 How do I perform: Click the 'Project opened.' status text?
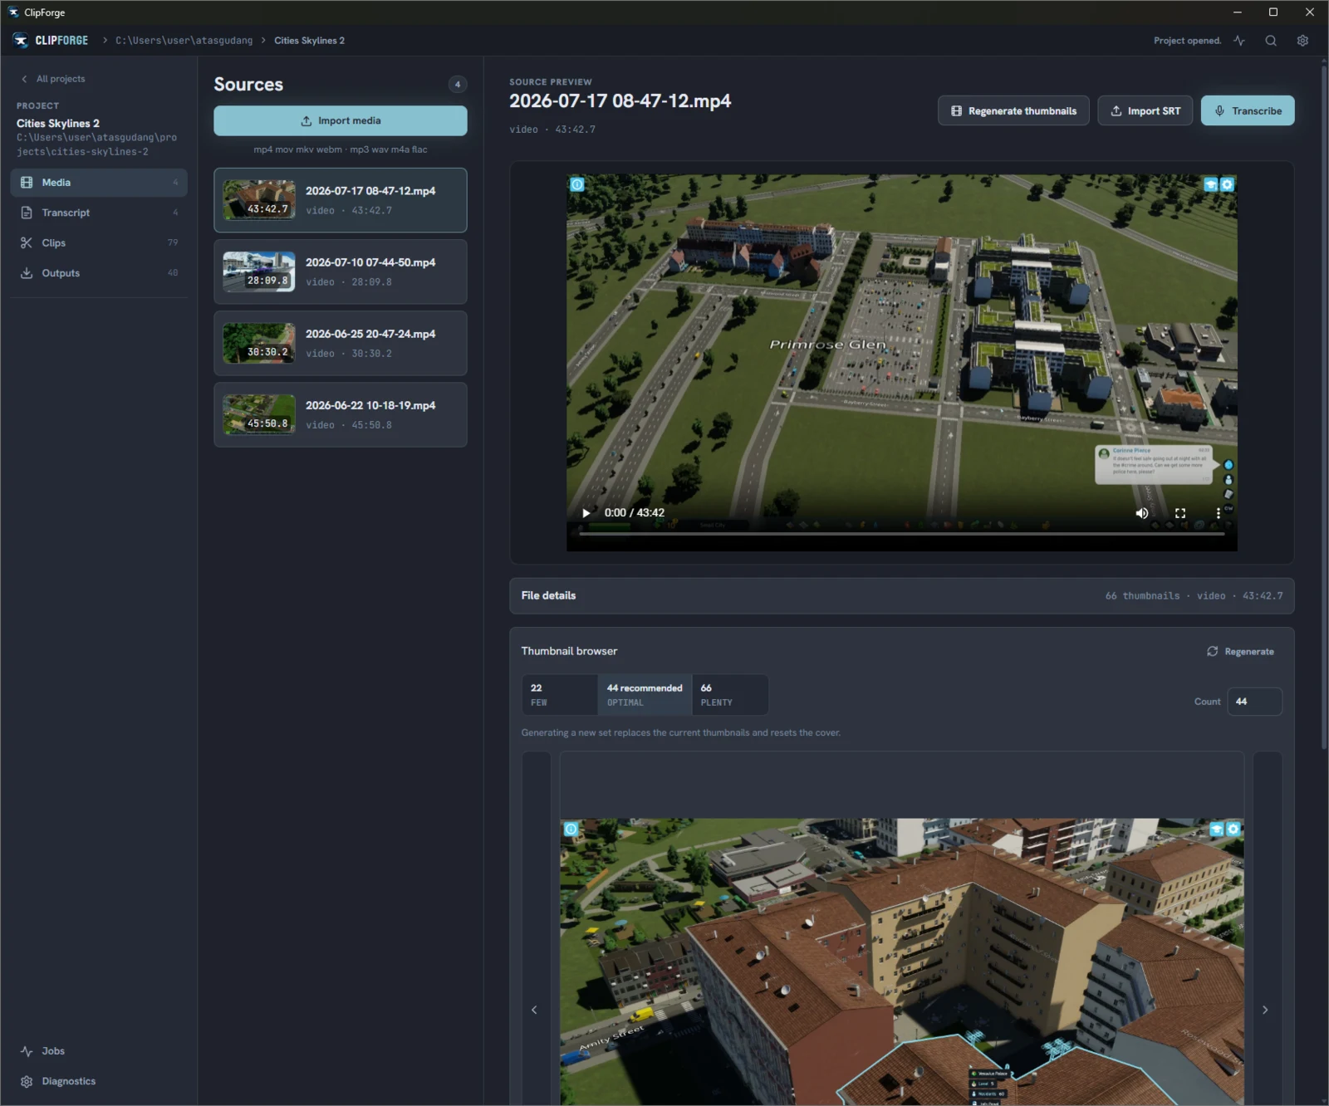(1187, 41)
